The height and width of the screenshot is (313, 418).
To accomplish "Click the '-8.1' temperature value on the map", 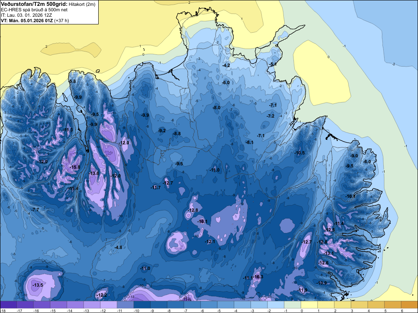I will pyautogui.click(x=250, y=143).
